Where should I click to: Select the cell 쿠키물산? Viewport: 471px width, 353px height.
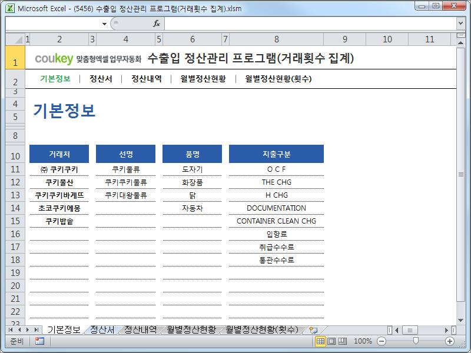[x=59, y=182]
